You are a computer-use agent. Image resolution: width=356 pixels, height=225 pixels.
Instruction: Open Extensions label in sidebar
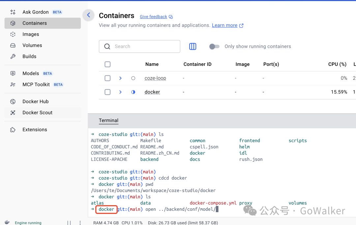click(x=35, y=129)
